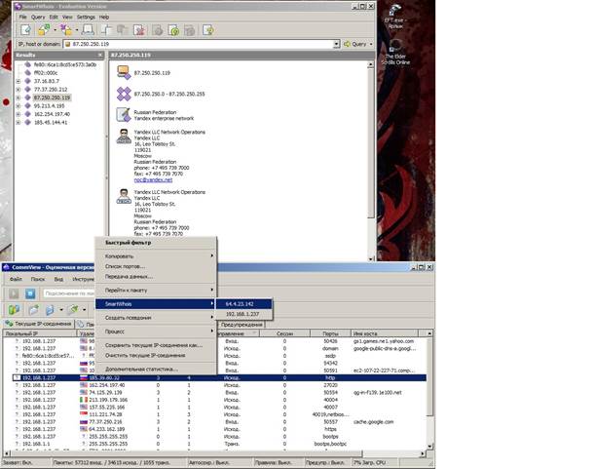Click the laptop icon in SmartWhois toolbar
Viewport: 596px width, 469px height.
click(88, 29)
